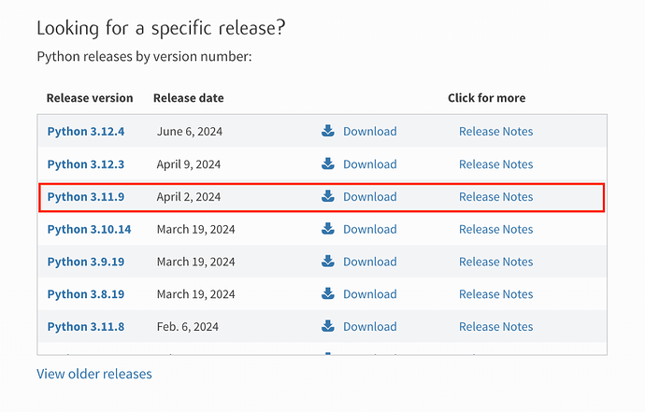The image size is (645, 412).
Task: View Release Notes for Python 3.12.3
Action: tap(495, 164)
